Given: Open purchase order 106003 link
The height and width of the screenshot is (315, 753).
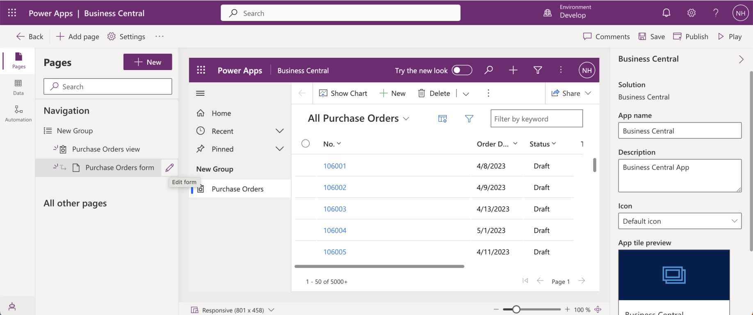Looking at the screenshot, I should pyautogui.click(x=335, y=209).
